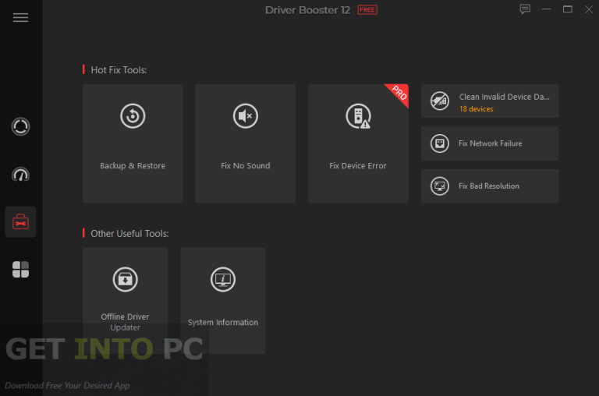Click the red FREE edition badge

[x=367, y=9]
